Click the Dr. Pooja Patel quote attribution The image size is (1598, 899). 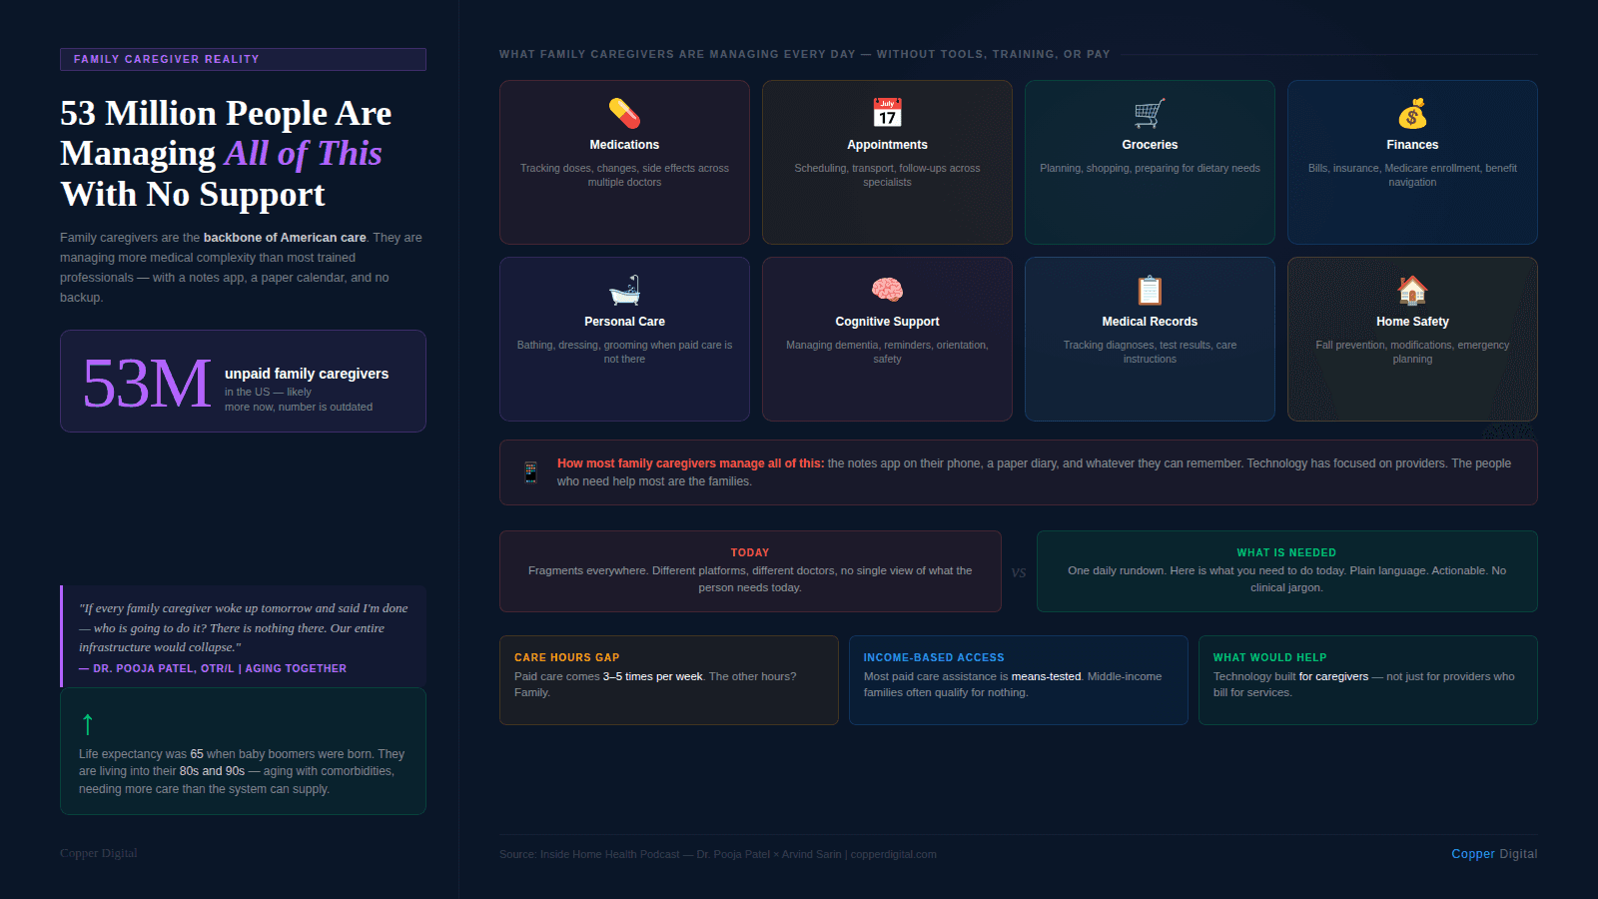[213, 668]
